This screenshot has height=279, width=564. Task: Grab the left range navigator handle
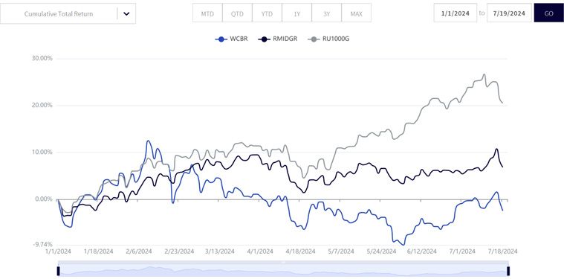[58, 271]
